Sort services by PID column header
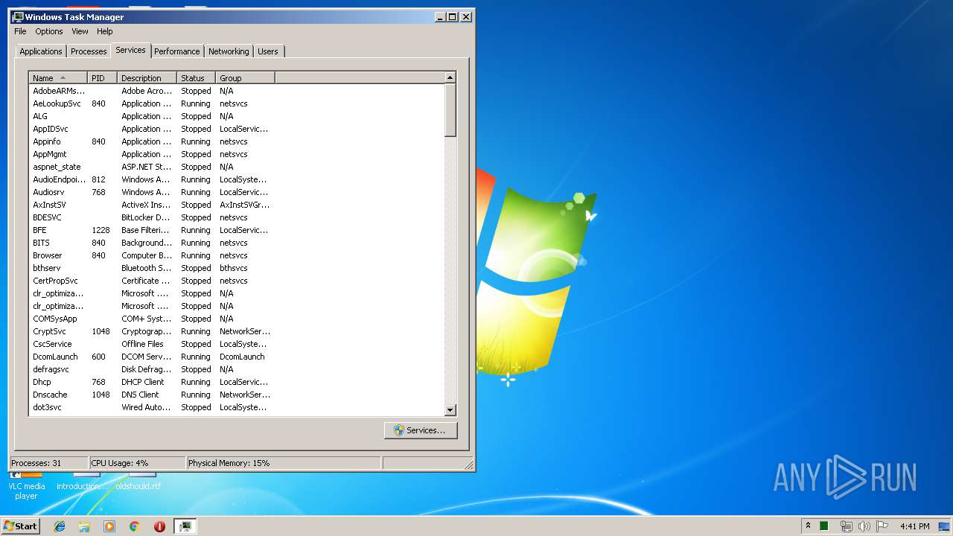953x536 pixels. [x=102, y=77]
